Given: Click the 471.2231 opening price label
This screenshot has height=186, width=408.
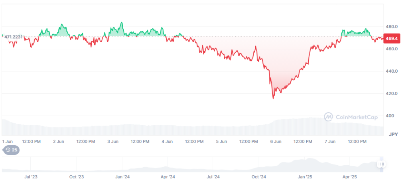Looking at the screenshot, I should coord(13,36).
